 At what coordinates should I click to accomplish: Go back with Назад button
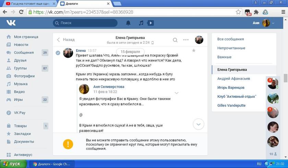click(x=66, y=40)
